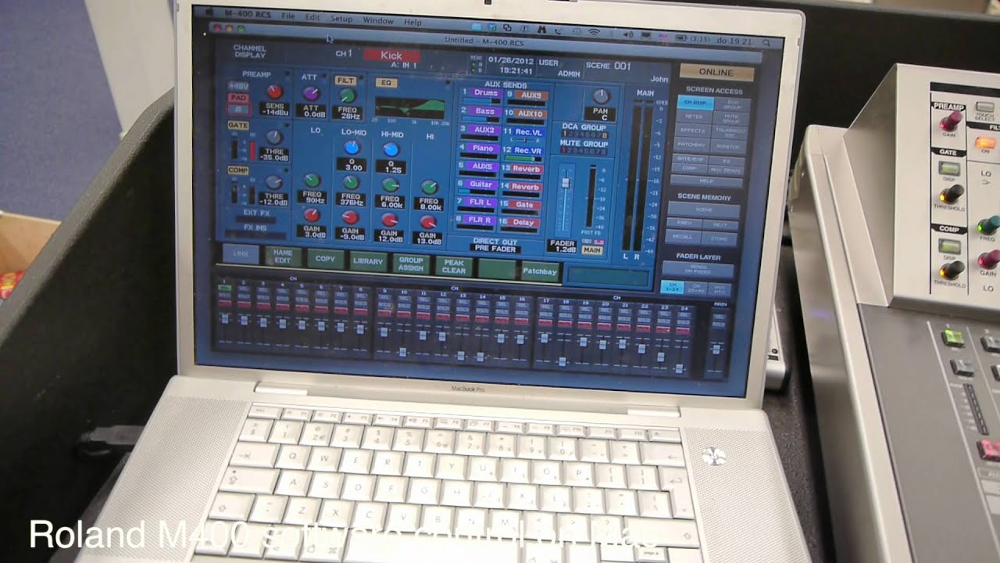
Task: Click the HI-MID green FREQ knob
Action: (391, 185)
